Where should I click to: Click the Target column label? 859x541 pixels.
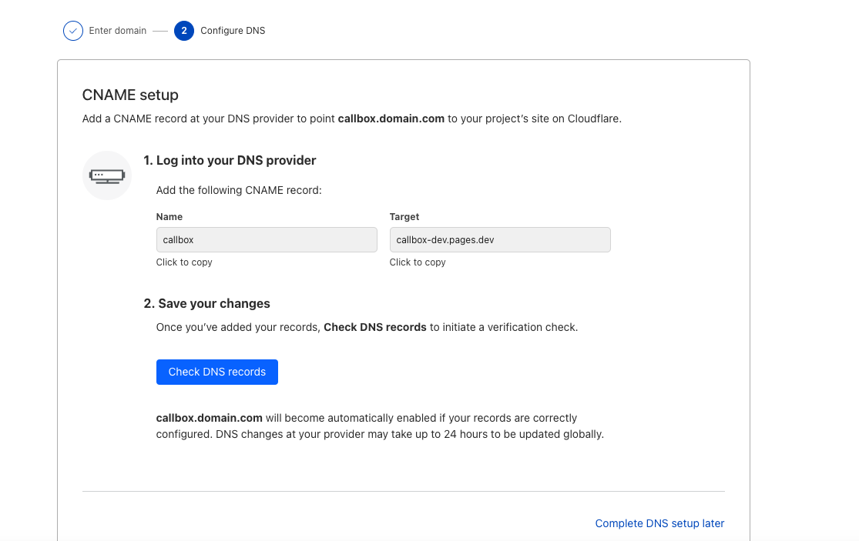[404, 217]
